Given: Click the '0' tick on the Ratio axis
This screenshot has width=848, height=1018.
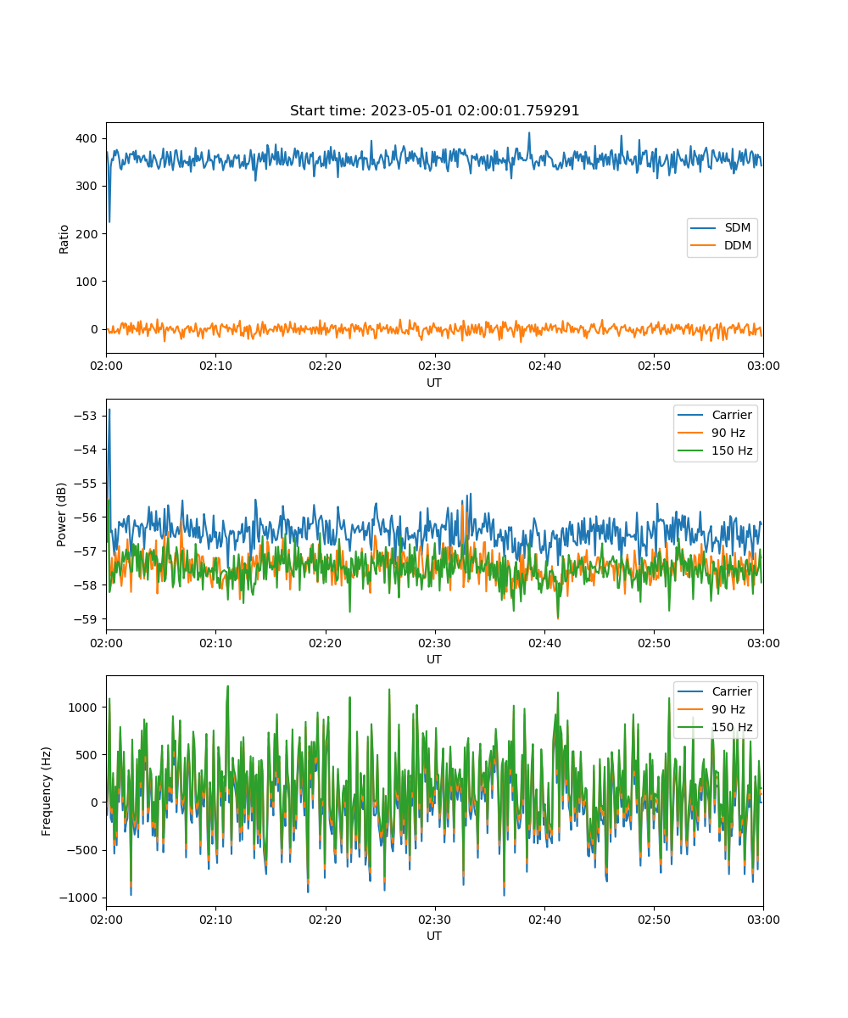Looking at the screenshot, I should click(x=95, y=329).
